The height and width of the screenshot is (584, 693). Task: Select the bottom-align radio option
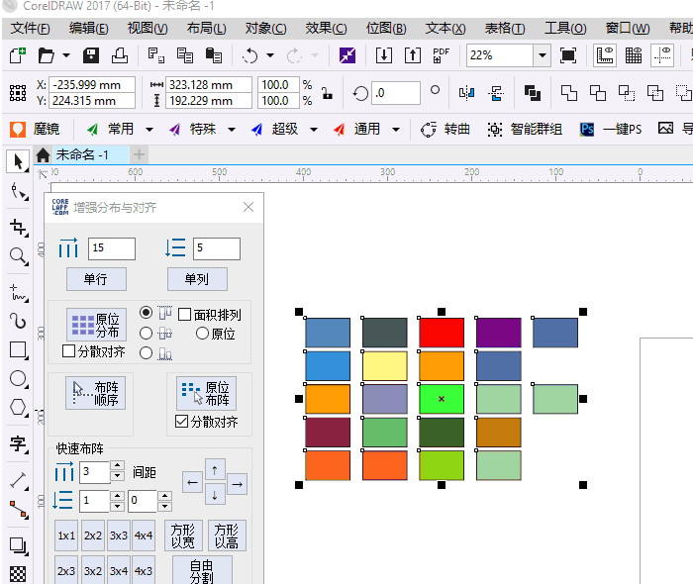click(x=146, y=353)
